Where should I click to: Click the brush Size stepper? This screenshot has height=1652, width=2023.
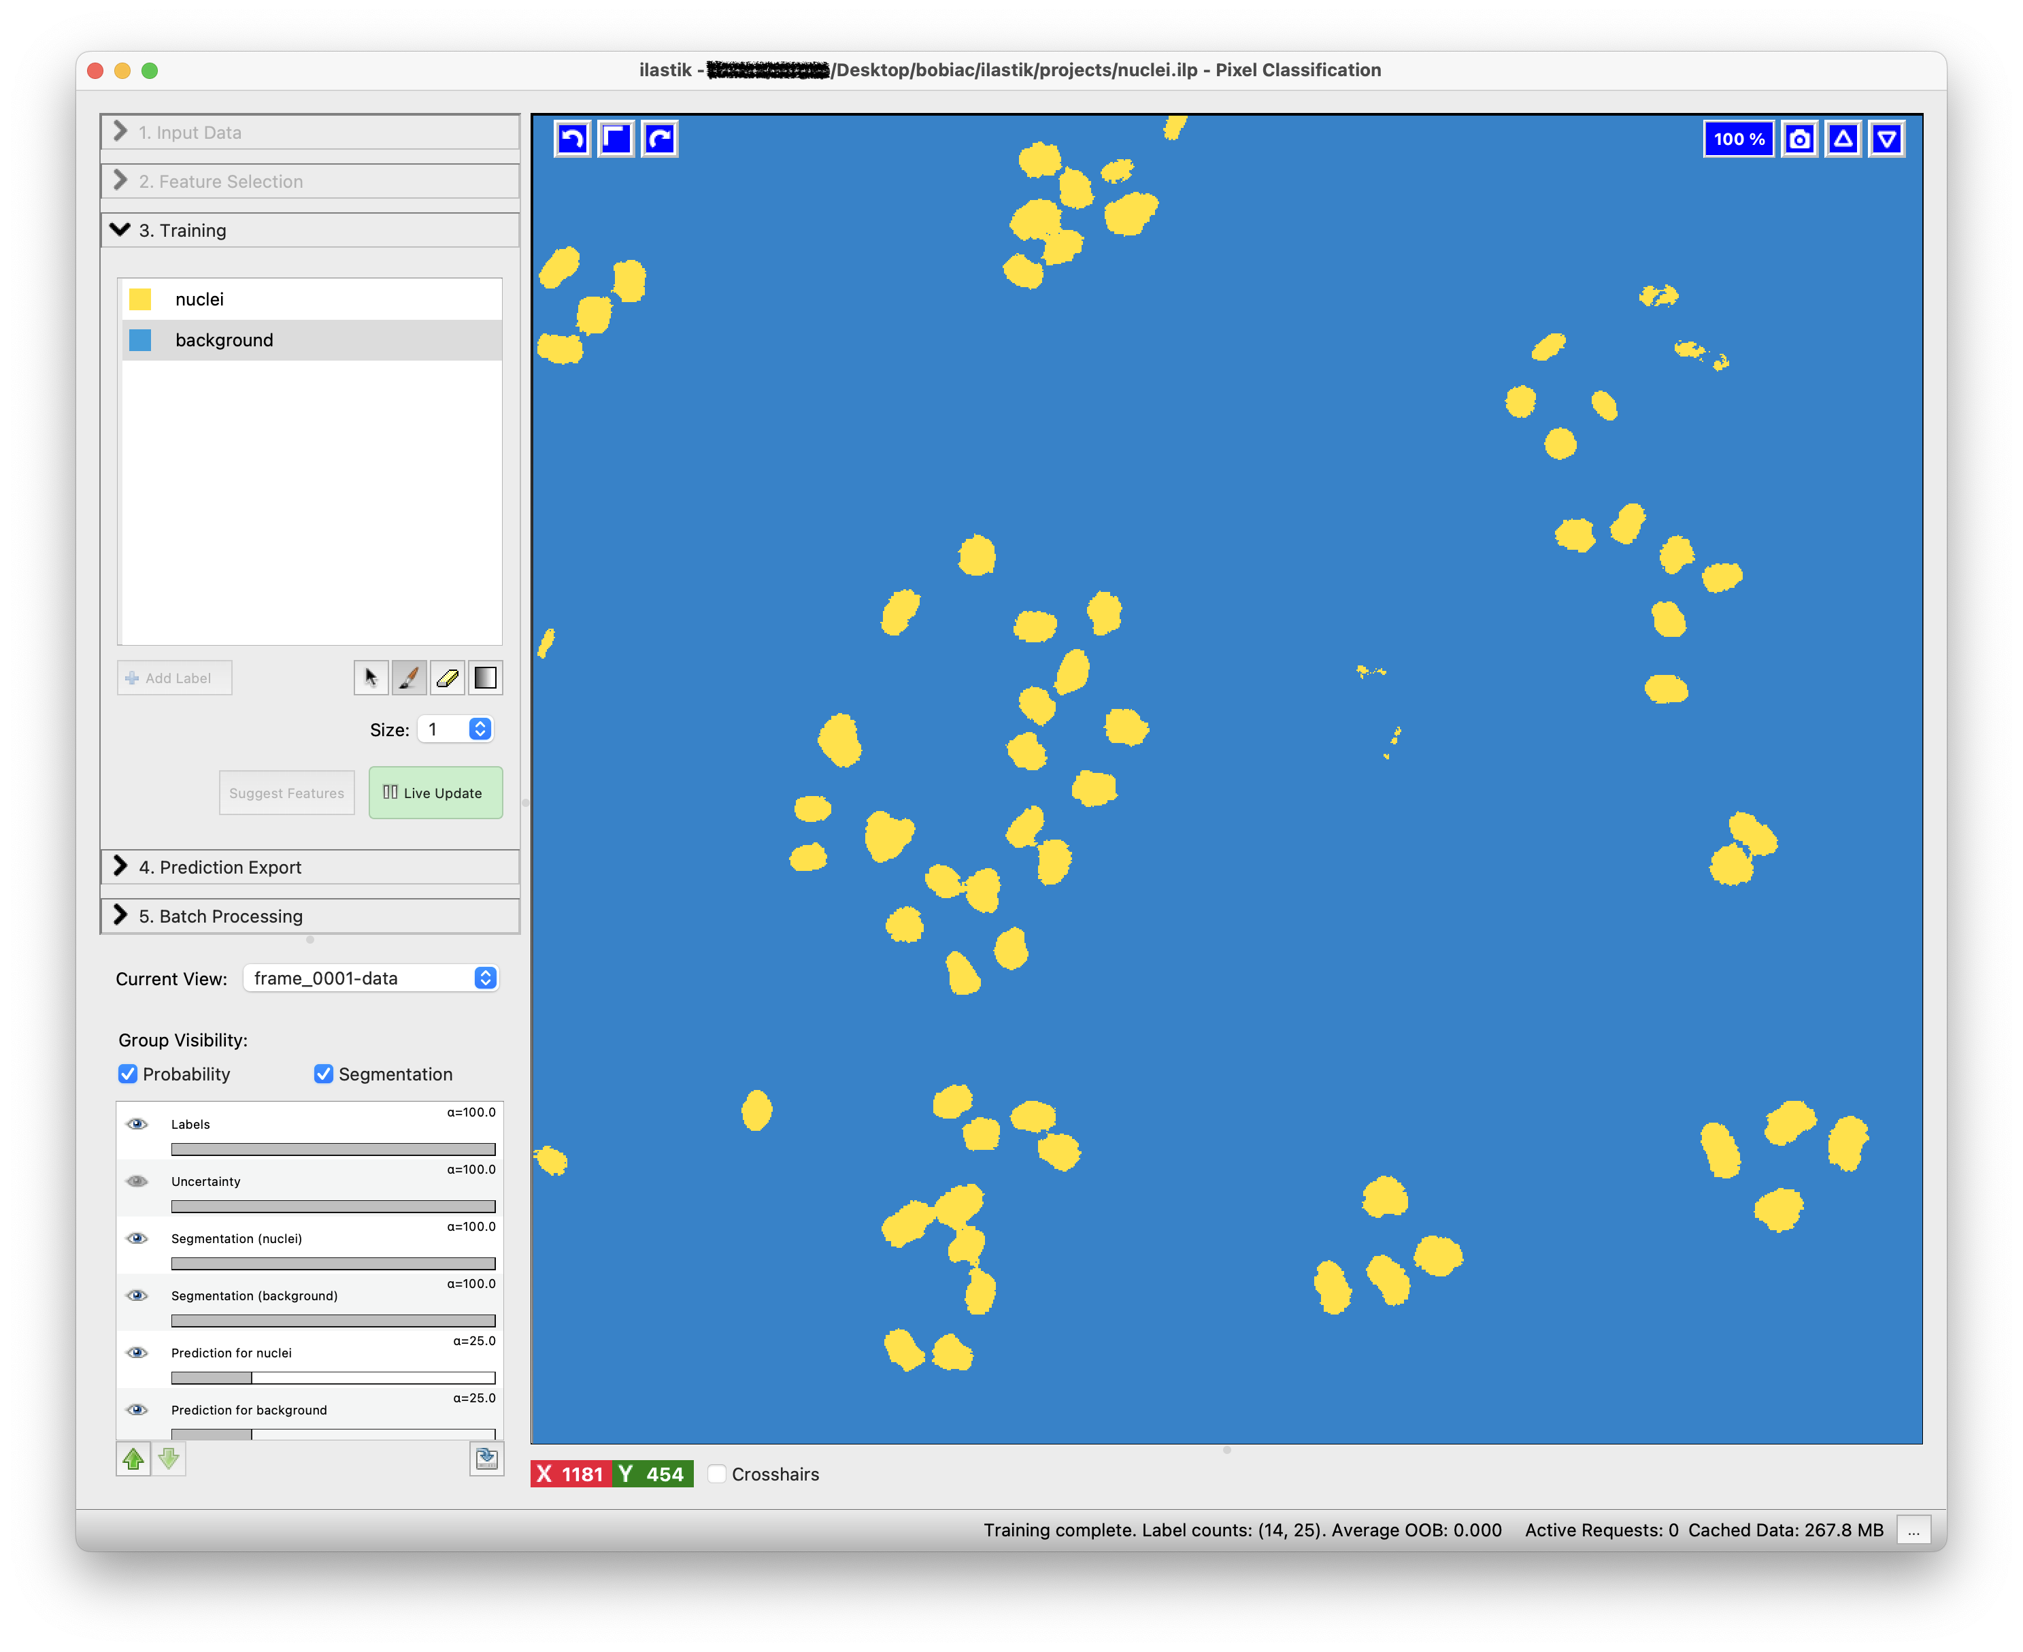(480, 729)
